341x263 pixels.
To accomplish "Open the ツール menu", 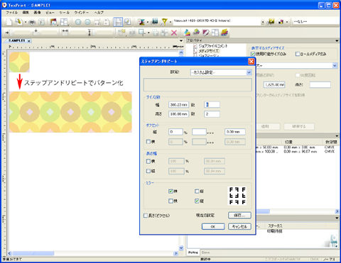I will pos(65,12).
